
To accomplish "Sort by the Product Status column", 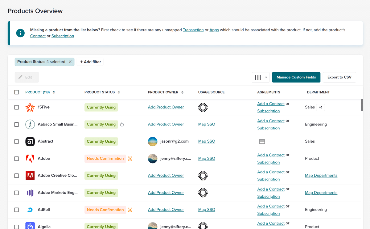I will pyautogui.click(x=102, y=92).
